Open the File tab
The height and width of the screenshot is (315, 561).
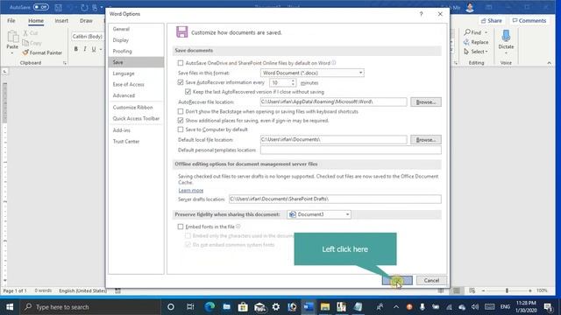coord(11,21)
